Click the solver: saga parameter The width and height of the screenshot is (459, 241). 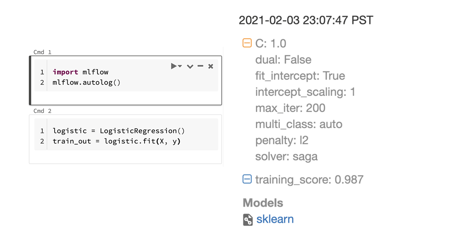coord(286,156)
